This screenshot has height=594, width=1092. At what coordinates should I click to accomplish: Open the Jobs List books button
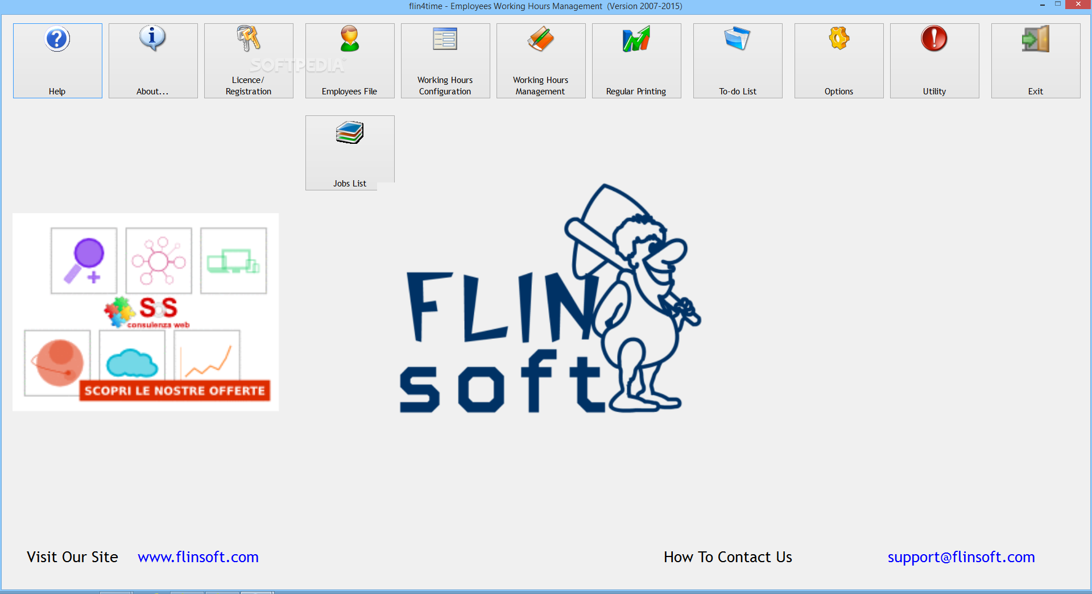[x=350, y=153]
